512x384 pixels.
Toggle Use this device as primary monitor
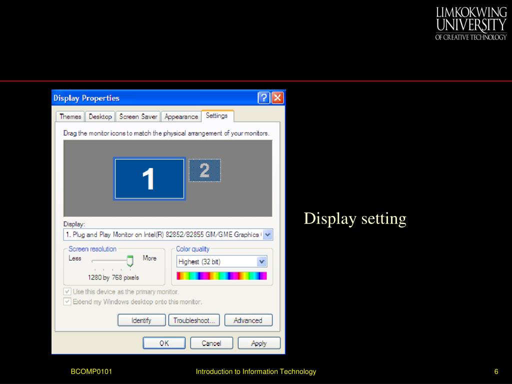(67, 291)
